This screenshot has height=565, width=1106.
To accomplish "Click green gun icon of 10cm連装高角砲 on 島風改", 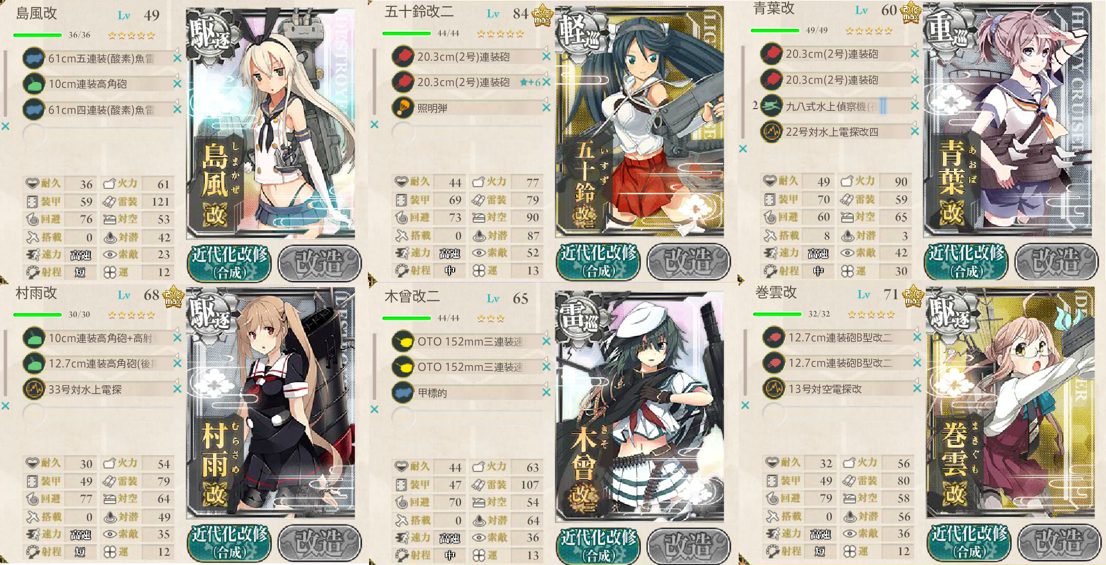I will tap(34, 84).
